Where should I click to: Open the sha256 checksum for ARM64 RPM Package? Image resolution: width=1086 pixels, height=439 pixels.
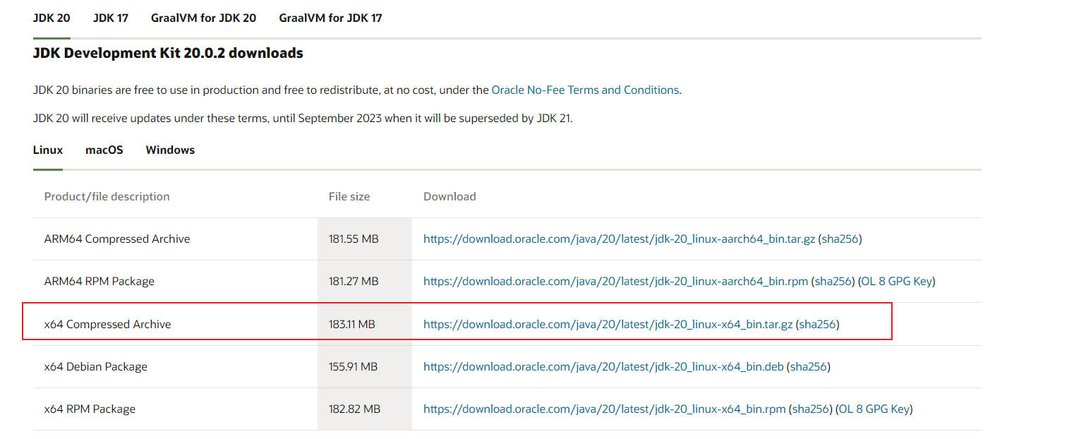pos(833,281)
